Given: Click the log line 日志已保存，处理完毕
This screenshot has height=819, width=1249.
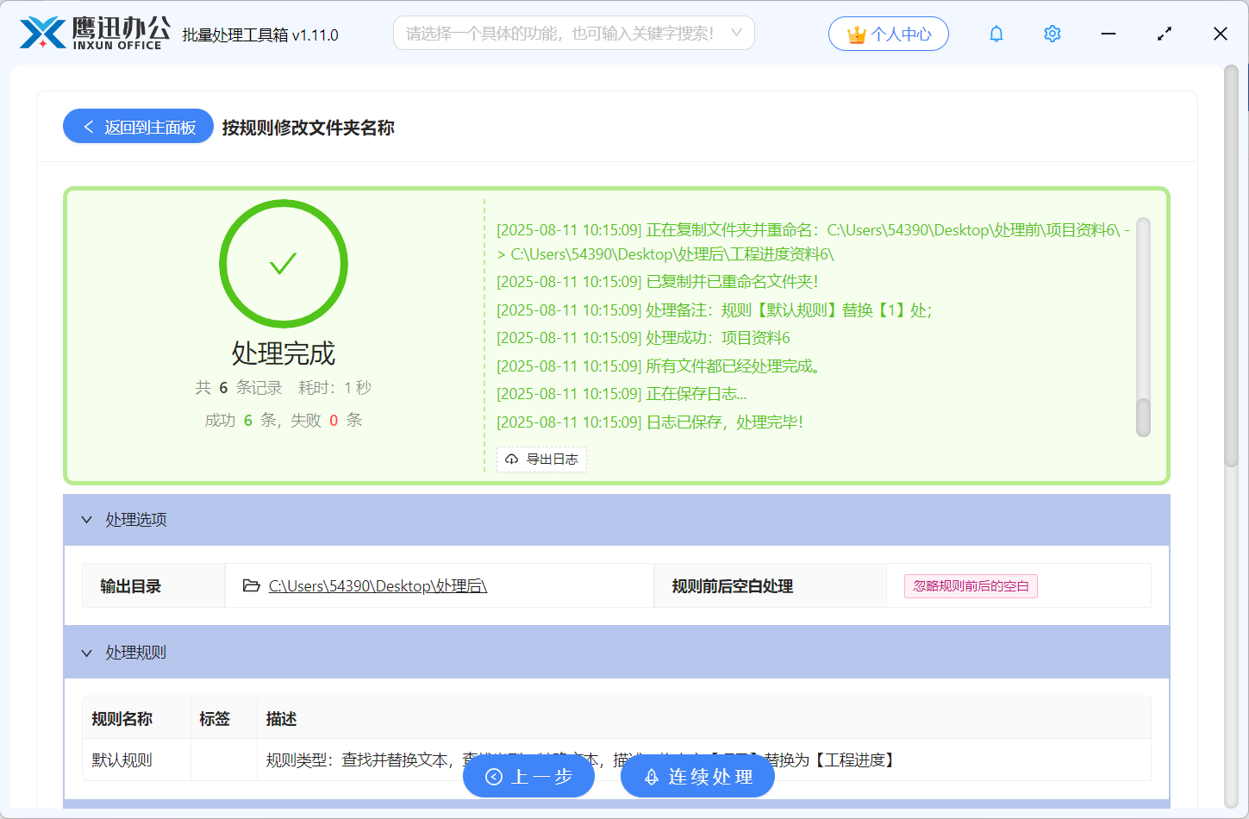Looking at the screenshot, I should (x=650, y=422).
